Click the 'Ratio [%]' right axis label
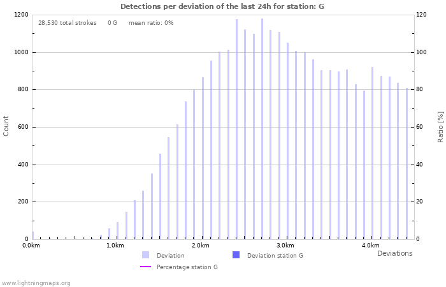446x287 pixels. [x=440, y=126]
